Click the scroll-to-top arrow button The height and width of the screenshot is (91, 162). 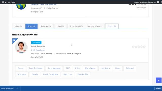pos(159,80)
